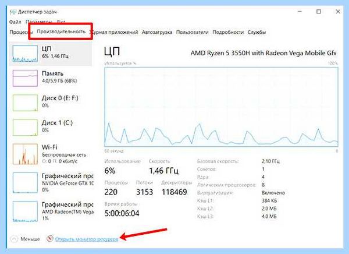Switch to the Процессы tab

coord(20,32)
